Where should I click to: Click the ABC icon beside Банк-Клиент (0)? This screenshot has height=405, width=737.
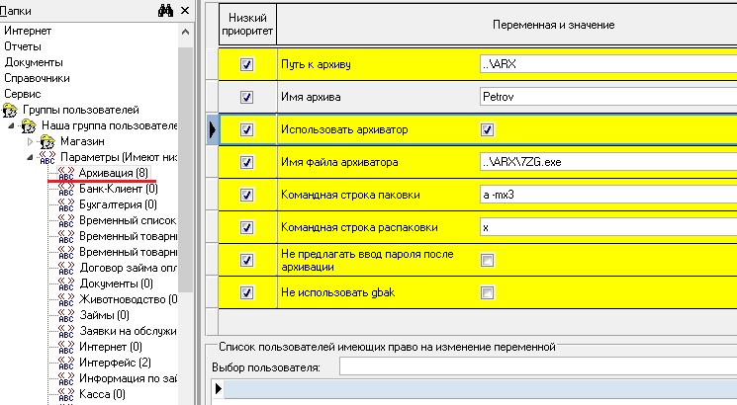coord(66,189)
